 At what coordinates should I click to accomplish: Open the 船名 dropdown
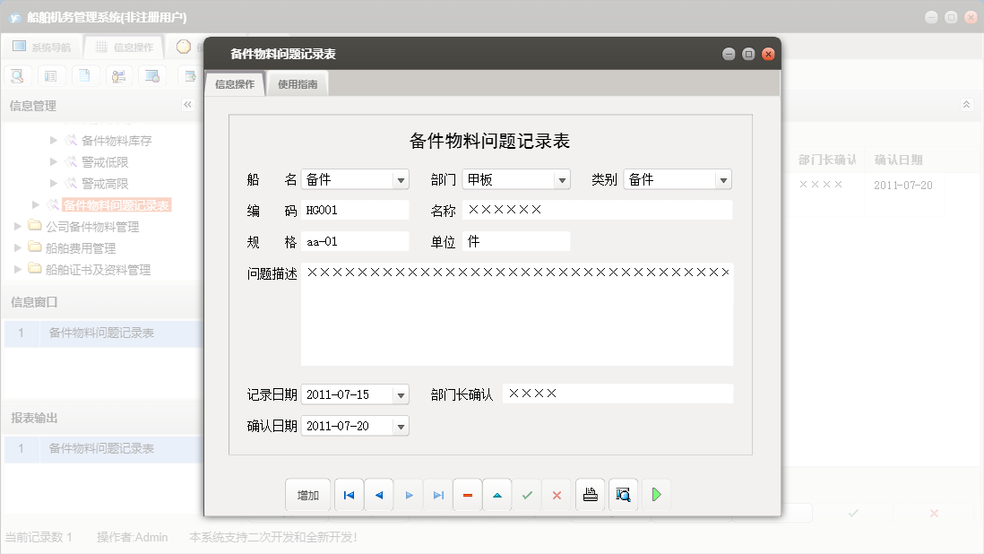tap(400, 178)
